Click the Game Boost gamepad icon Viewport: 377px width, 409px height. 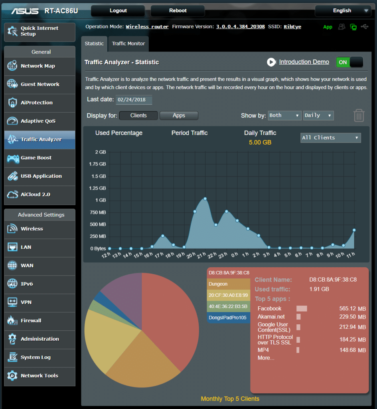coord(12,158)
